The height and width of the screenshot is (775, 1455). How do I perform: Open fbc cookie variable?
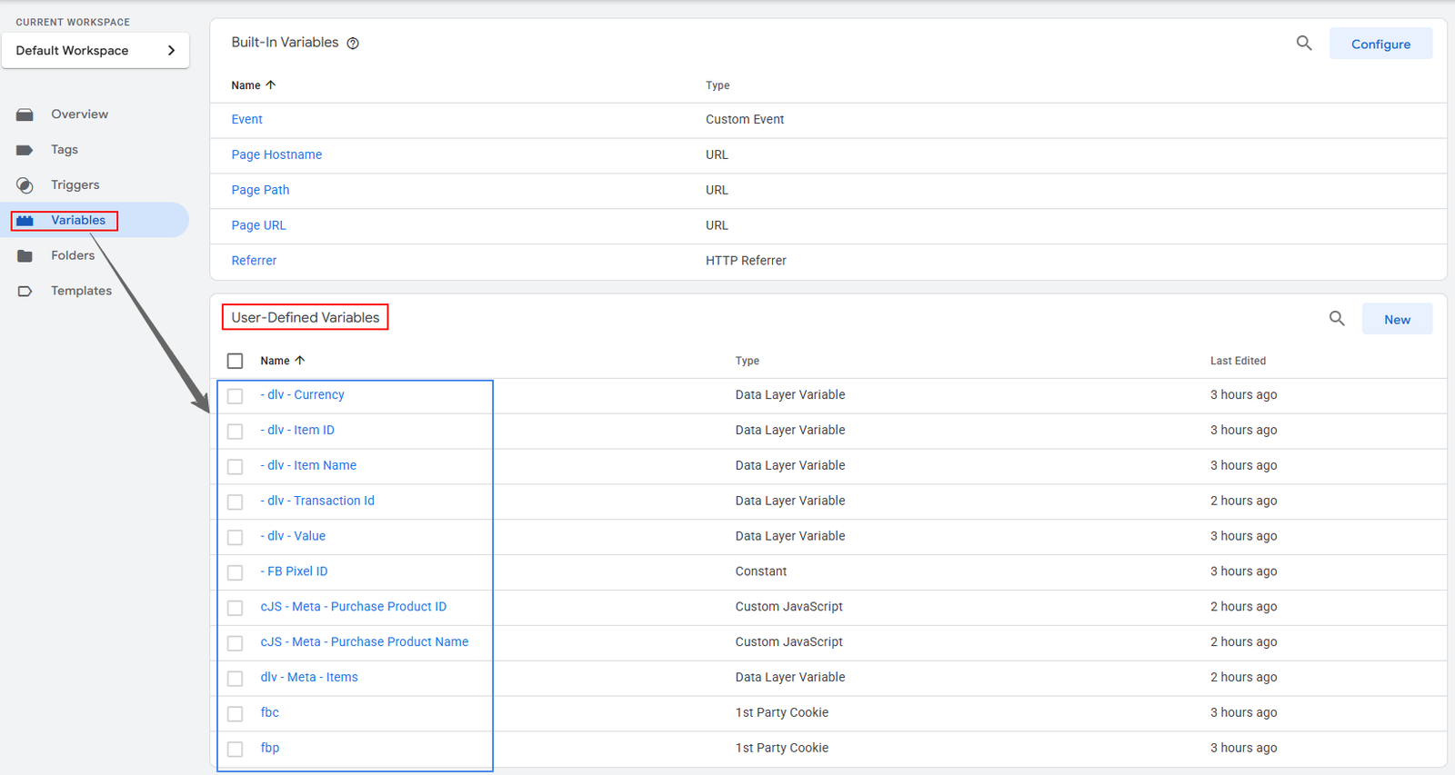coord(269,713)
